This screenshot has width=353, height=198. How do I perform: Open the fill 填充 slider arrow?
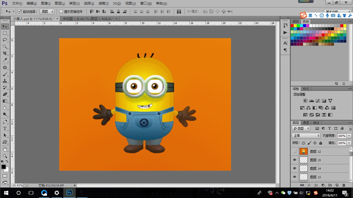[349, 143]
